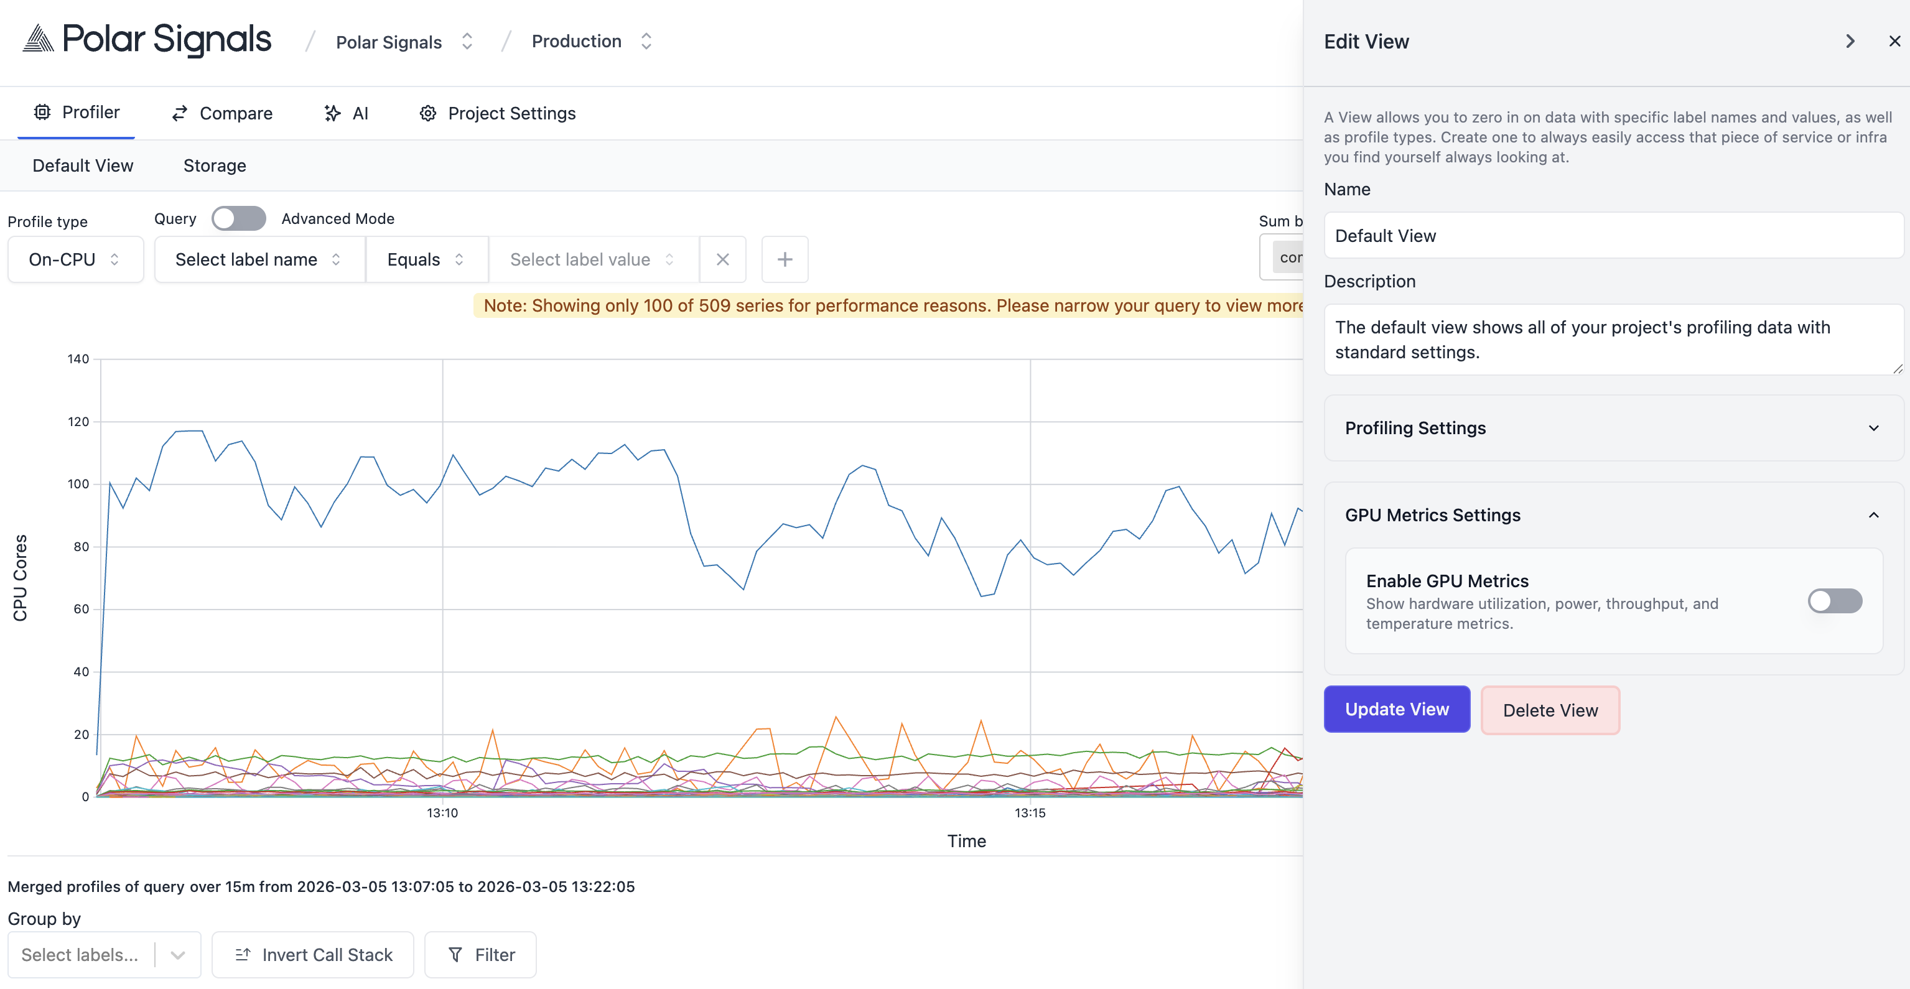Click the Update View button

[1396, 708]
